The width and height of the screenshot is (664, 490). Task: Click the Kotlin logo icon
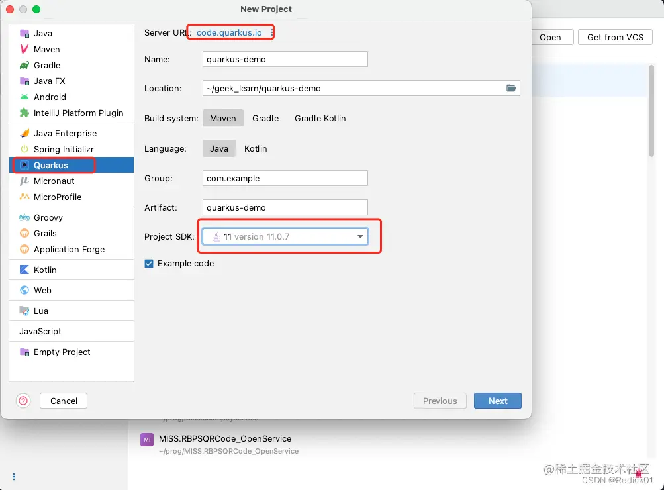click(x=24, y=269)
